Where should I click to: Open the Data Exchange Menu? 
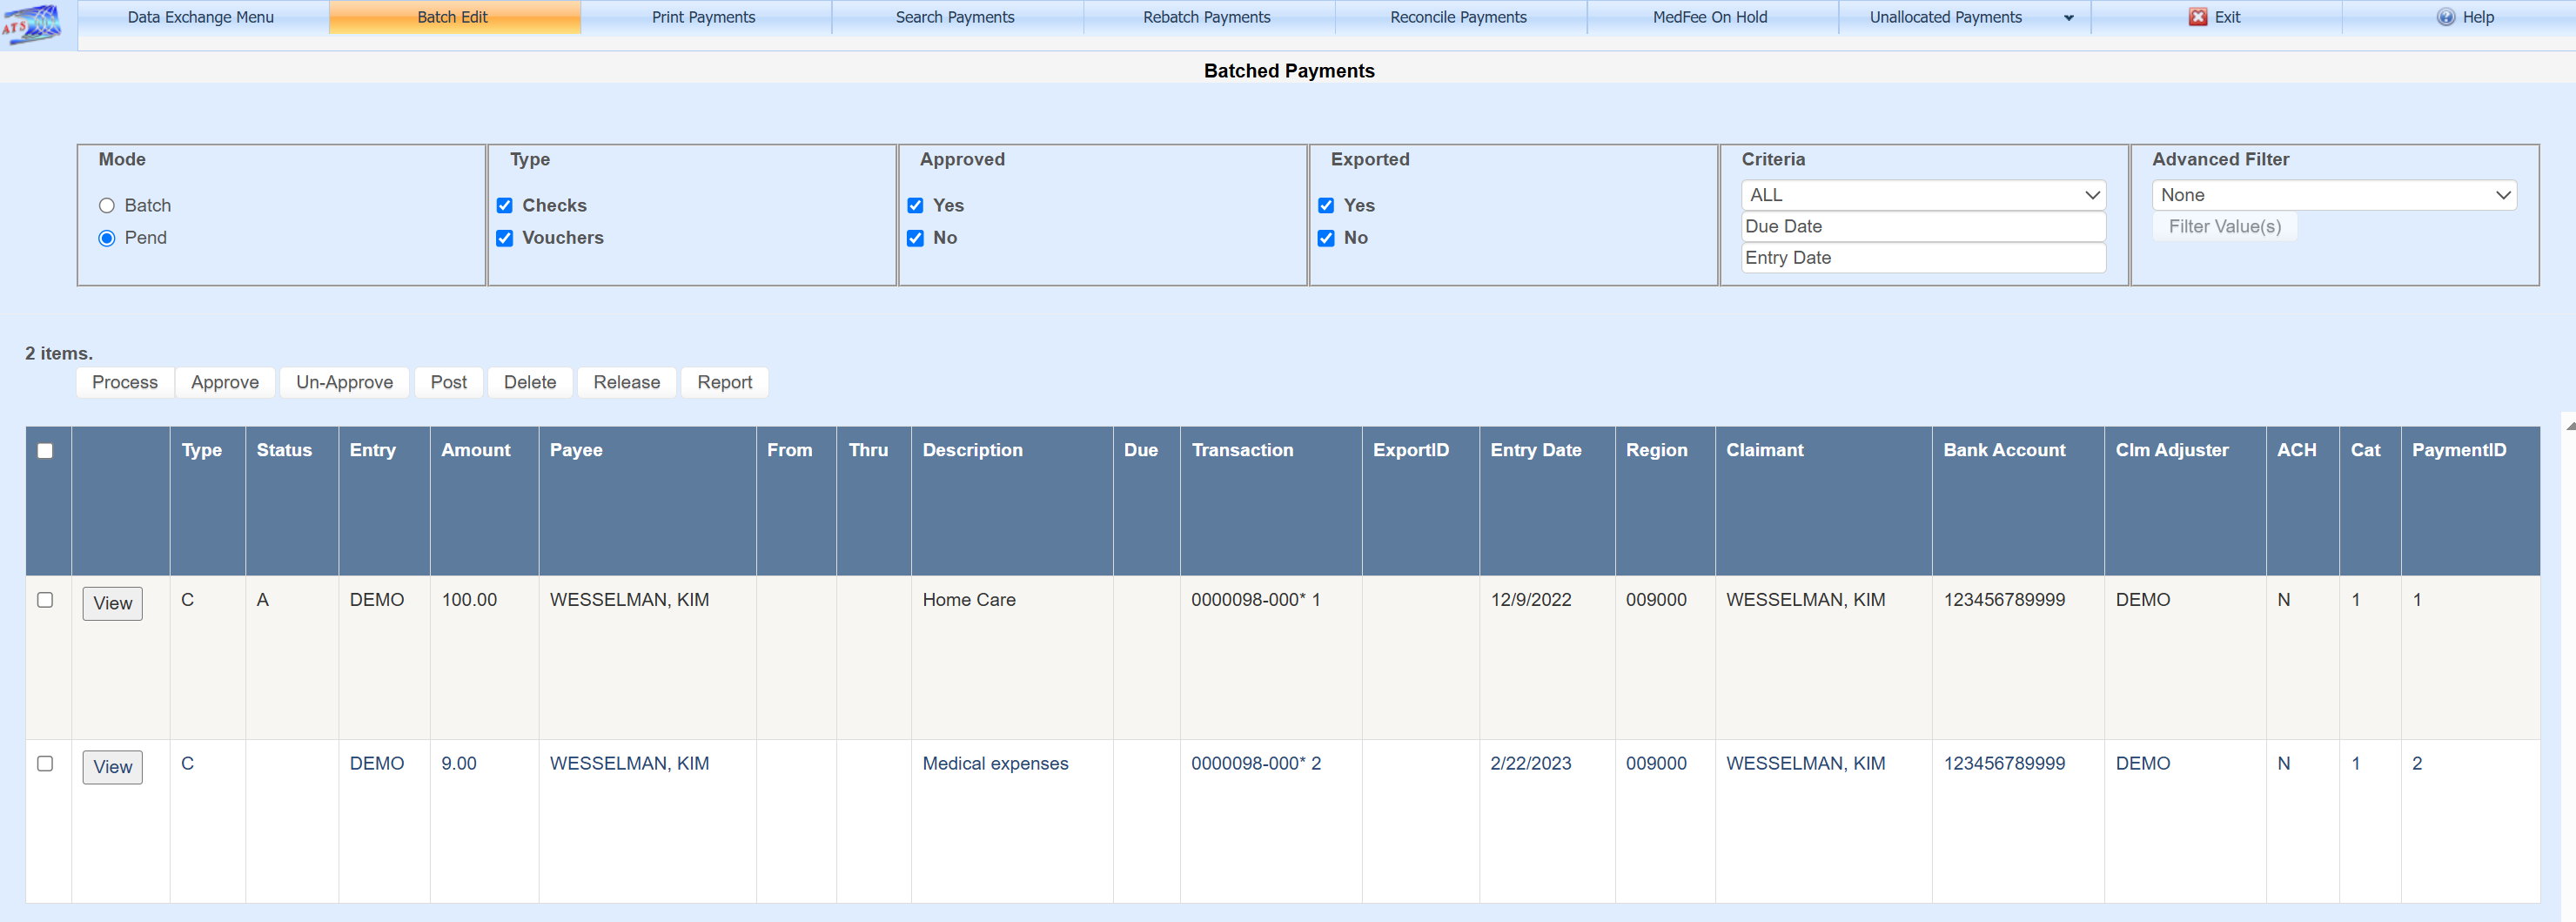(200, 17)
